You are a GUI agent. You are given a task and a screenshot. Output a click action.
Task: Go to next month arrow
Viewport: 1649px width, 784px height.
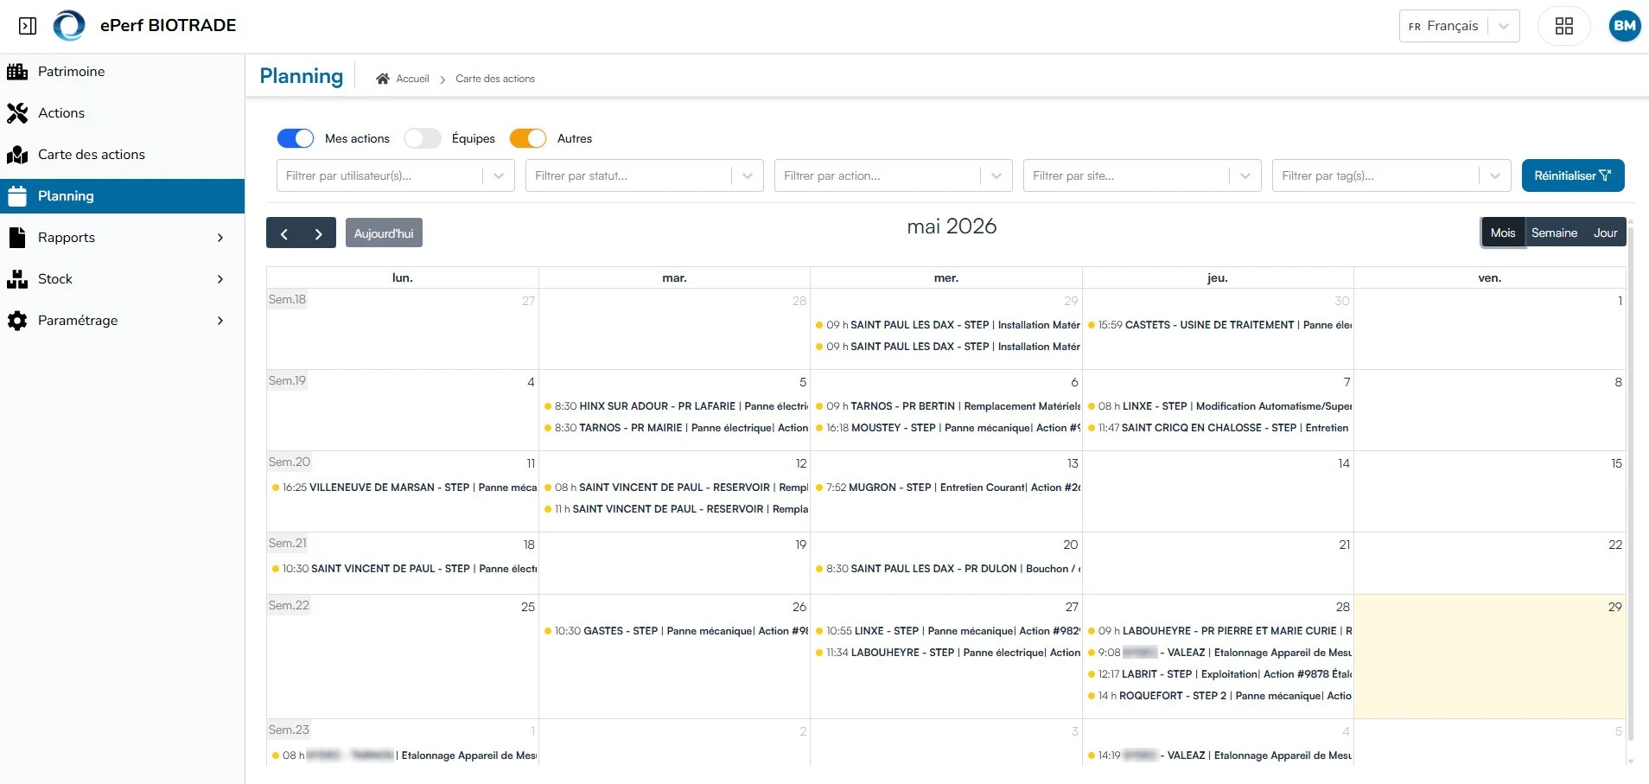tap(319, 233)
